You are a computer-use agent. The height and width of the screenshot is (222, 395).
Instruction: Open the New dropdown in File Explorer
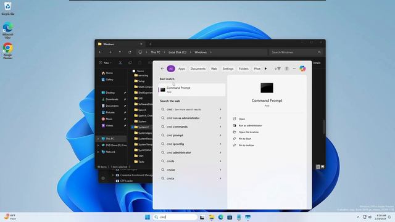coord(106,63)
